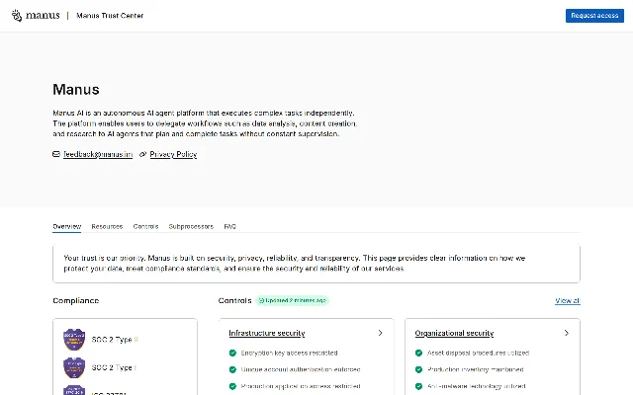The height and width of the screenshot is (395, 633).
Task: Click green check for Anti-malware technology utilized
Action: [x=418, y=386]
